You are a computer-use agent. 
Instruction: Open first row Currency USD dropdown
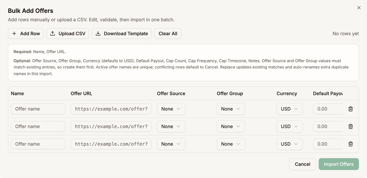(x=290, y=109)
